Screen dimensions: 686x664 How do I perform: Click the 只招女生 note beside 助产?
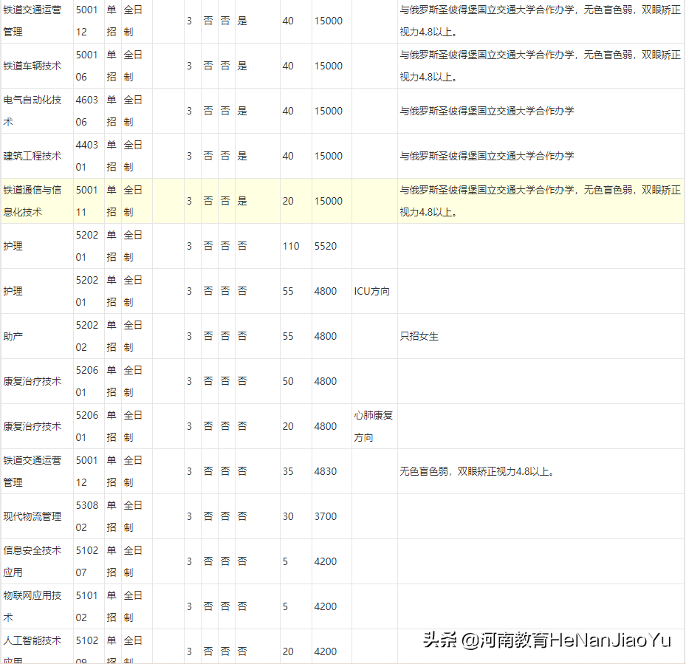(x=418, y=335)
